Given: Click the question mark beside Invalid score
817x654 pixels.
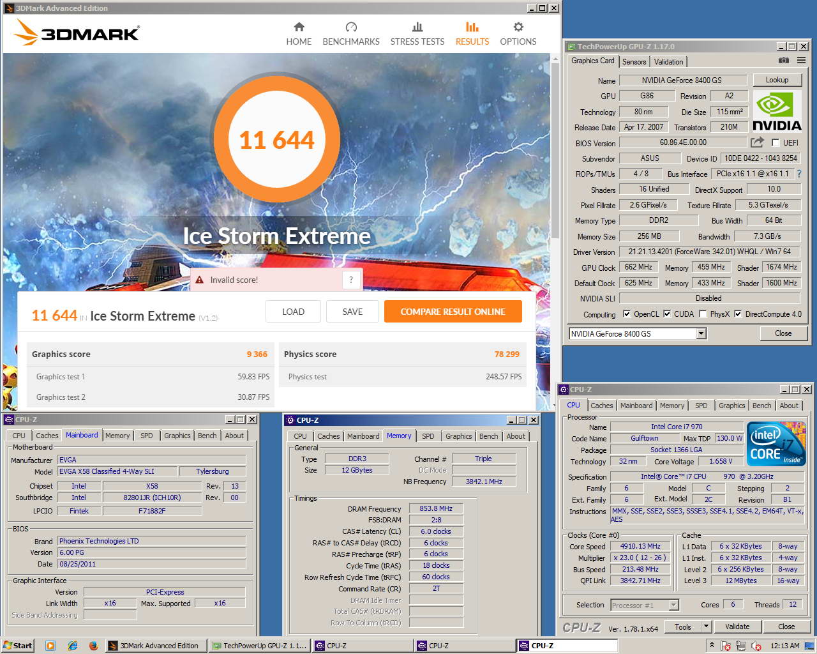Looking at the screenshot, I should (351, 280).
